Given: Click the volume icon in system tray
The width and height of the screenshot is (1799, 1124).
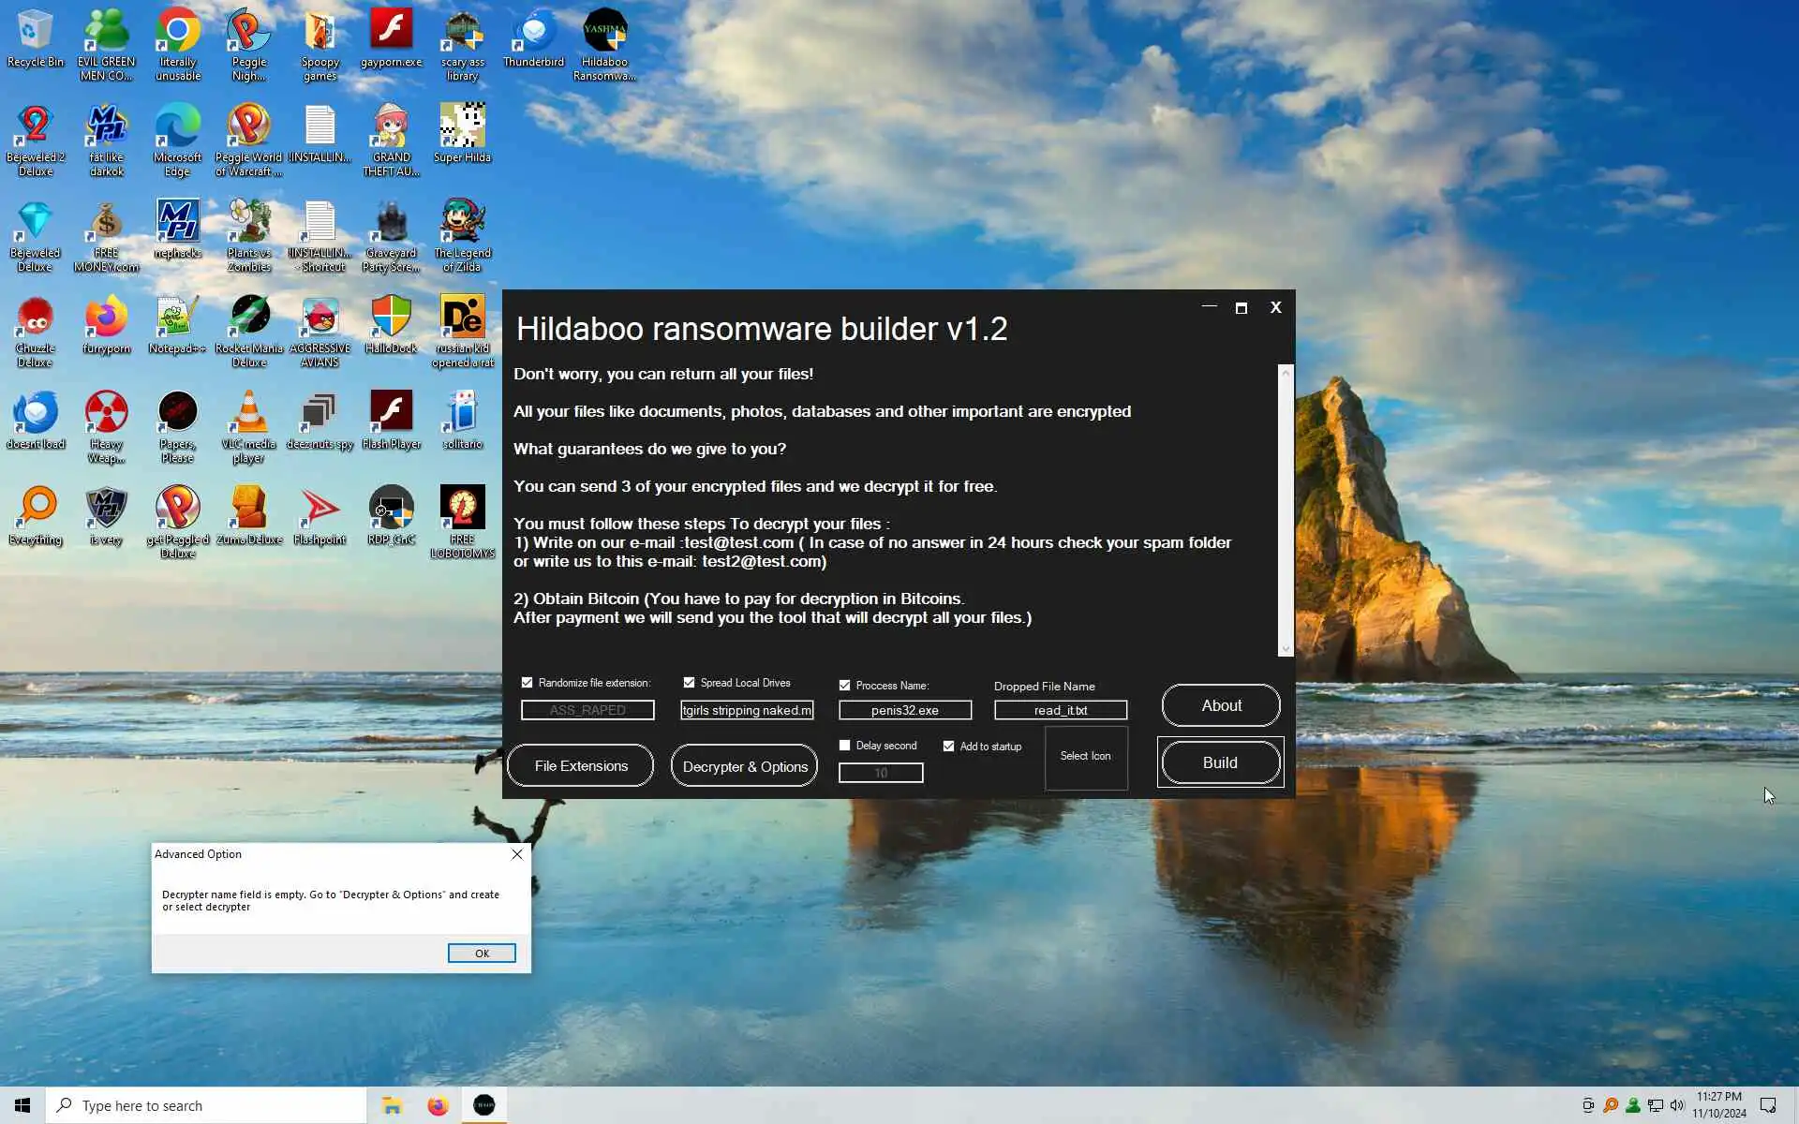Looking at the screenshot, I should [x=1677, y=1106].
